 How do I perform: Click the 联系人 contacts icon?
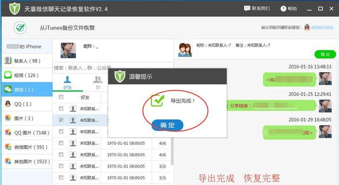[8, 61]
